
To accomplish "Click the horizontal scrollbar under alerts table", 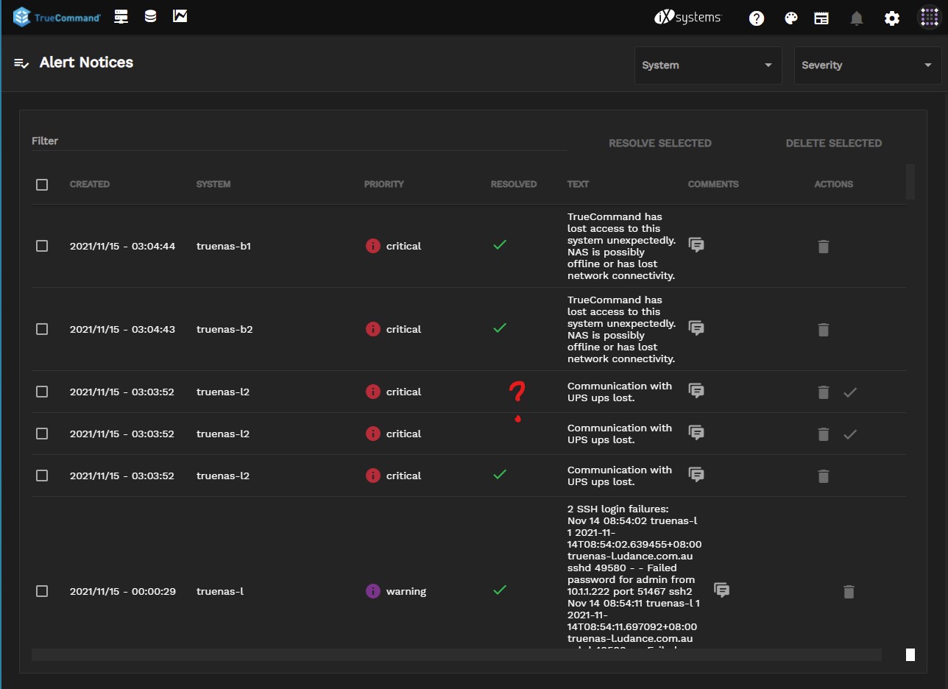I will coord(456,654).
